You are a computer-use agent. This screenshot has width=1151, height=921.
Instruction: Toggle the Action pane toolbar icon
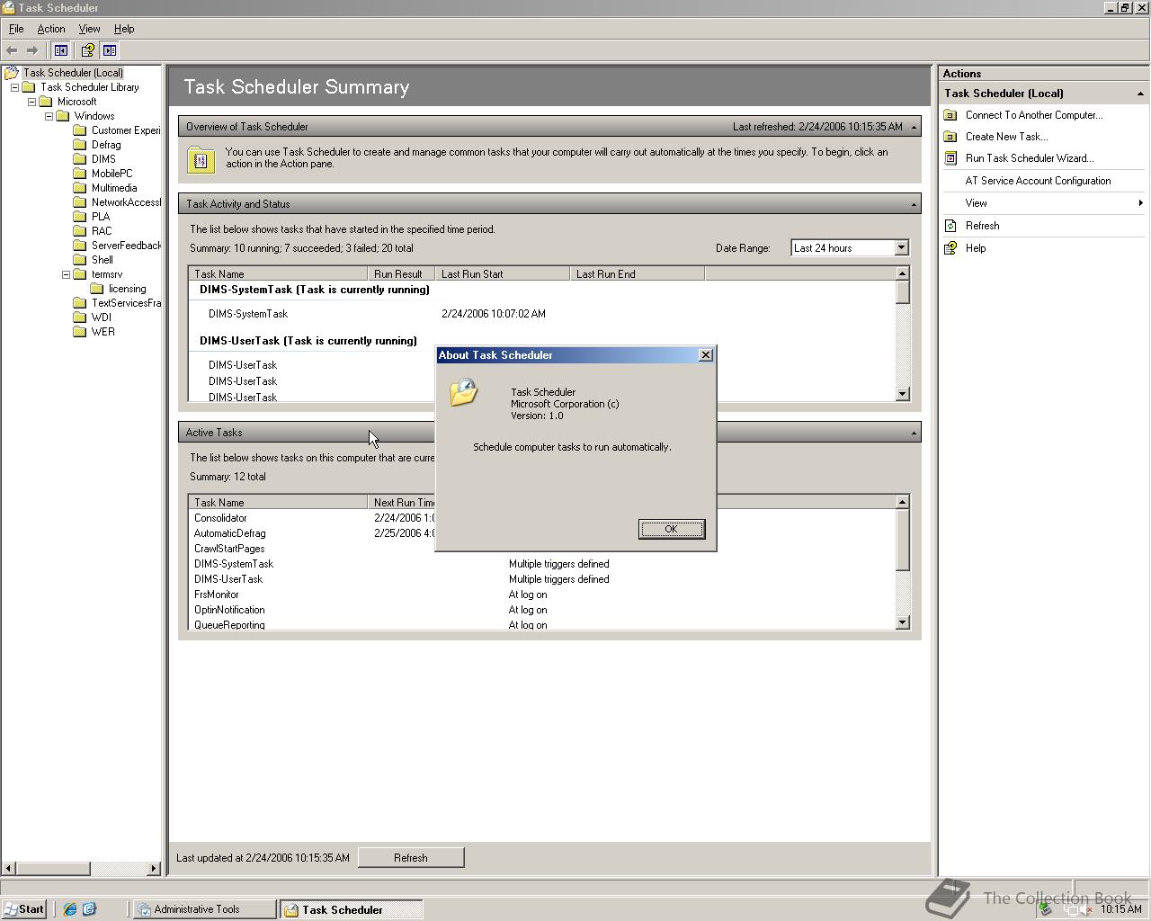110,50
